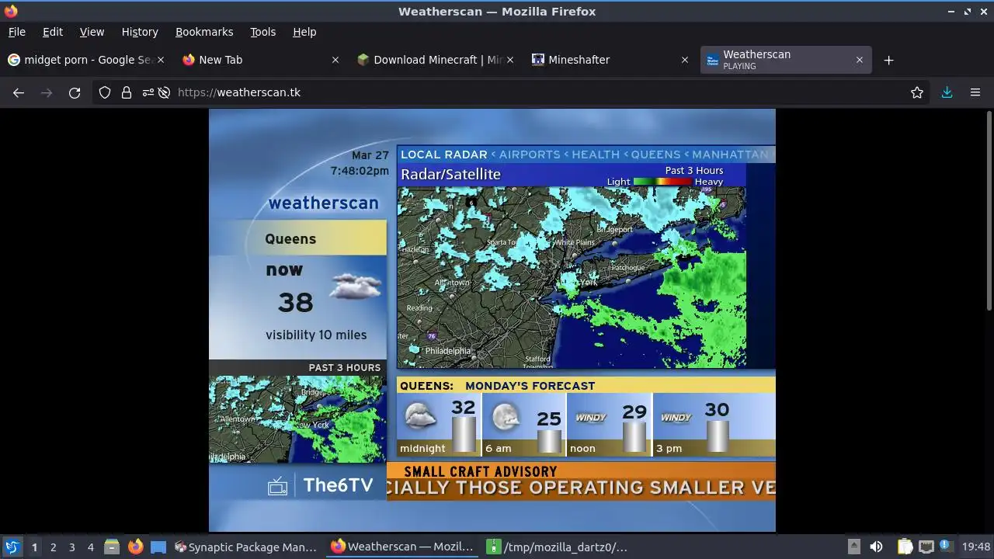Open the taskbar start menu icon
Image resolution: width=994 pixels, height=559 pixels.
pos(12,547)
